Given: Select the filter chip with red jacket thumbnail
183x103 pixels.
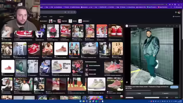Looking at the screenshot, I should (x=52, y=21).
